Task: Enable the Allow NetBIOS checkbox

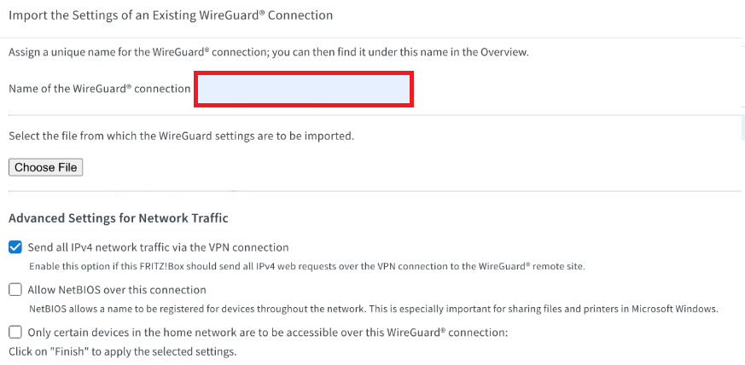Action: 15,290
